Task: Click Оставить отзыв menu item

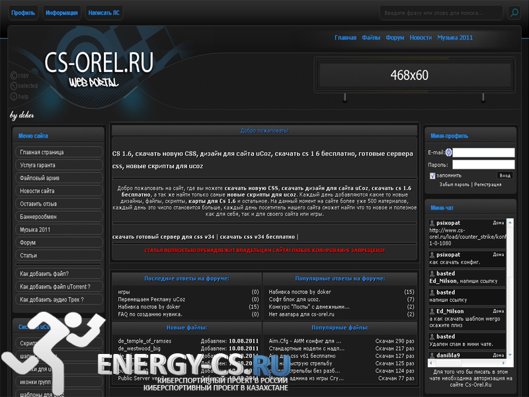Action: click(x=59, y=204)
